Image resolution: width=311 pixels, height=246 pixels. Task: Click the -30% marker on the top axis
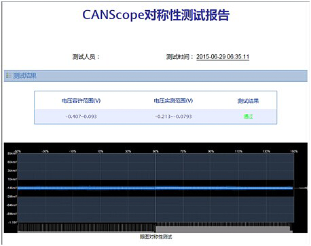point(45,151)
